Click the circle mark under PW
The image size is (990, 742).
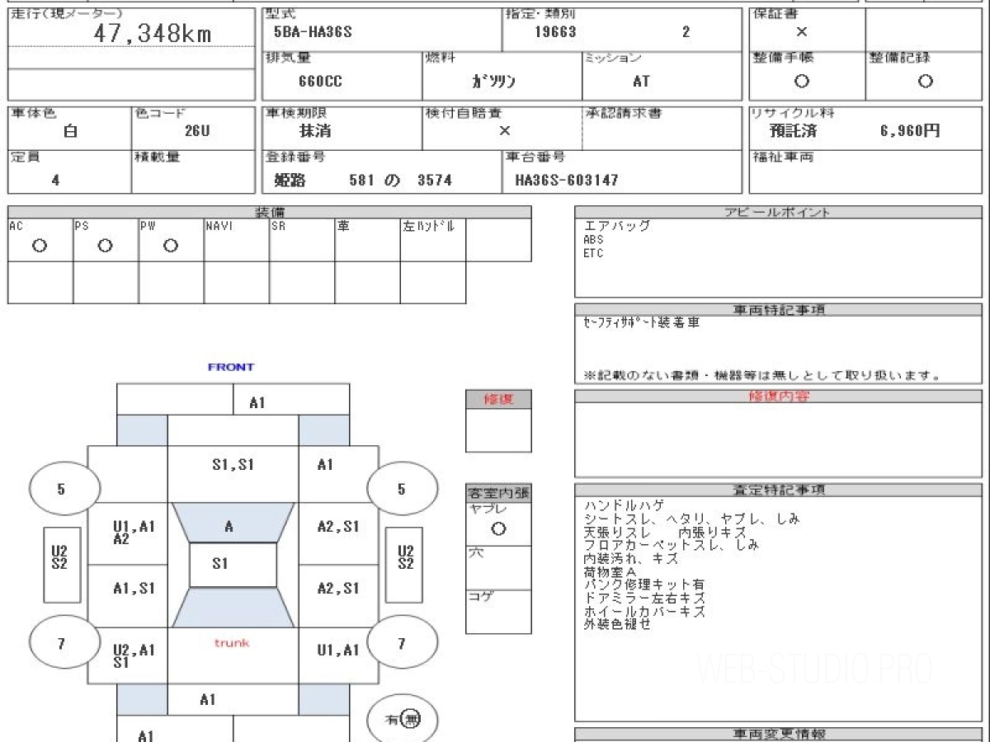point(171,246)
